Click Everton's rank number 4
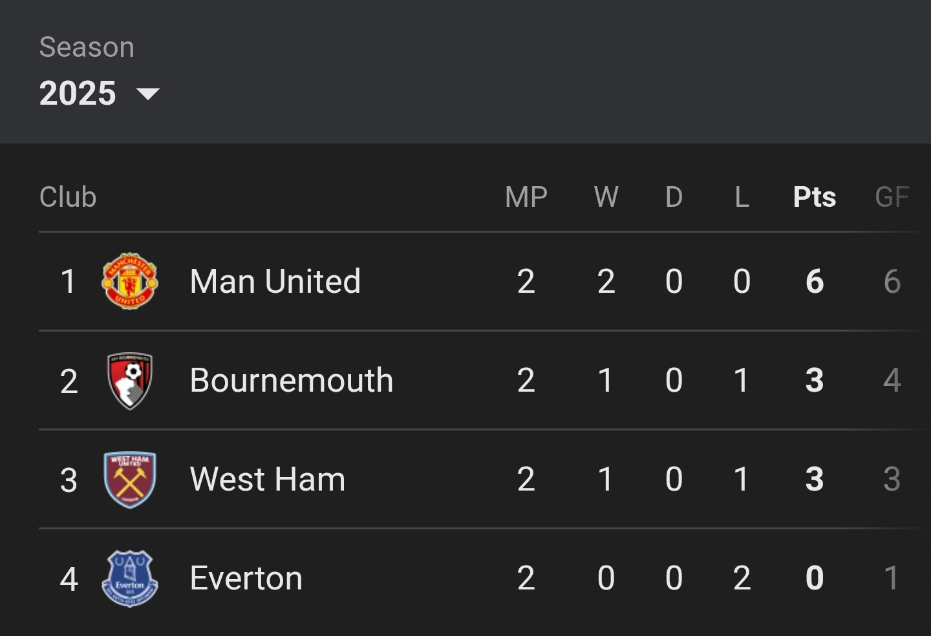Image resolution: width=931 pixels, height=636 pixels. click(69, 578)
